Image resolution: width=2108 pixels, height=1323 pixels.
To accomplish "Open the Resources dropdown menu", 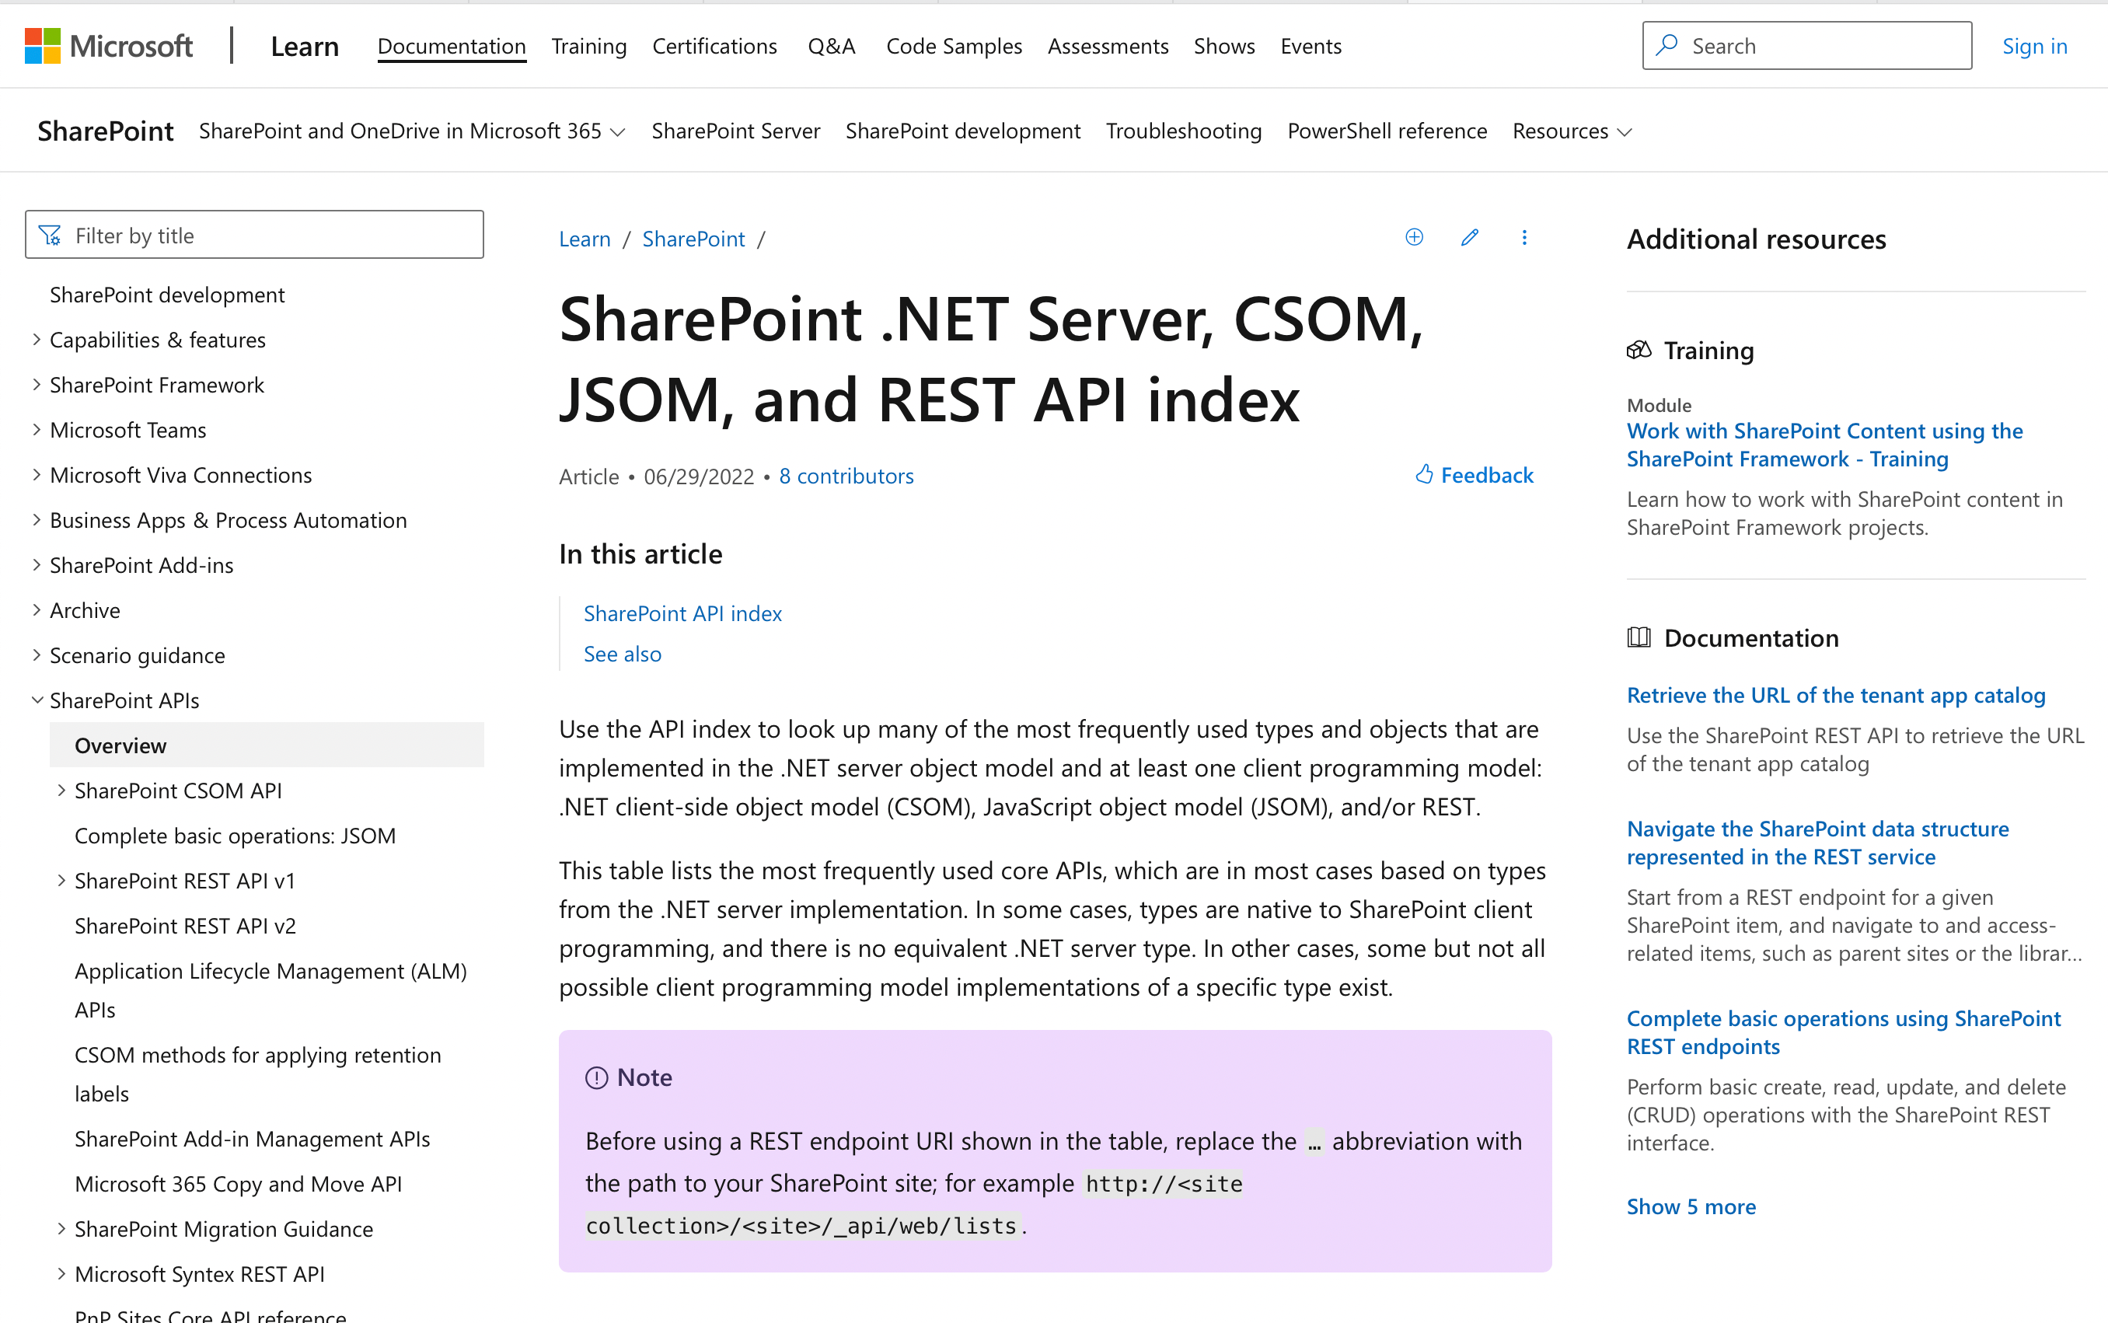I will 1572,131.
